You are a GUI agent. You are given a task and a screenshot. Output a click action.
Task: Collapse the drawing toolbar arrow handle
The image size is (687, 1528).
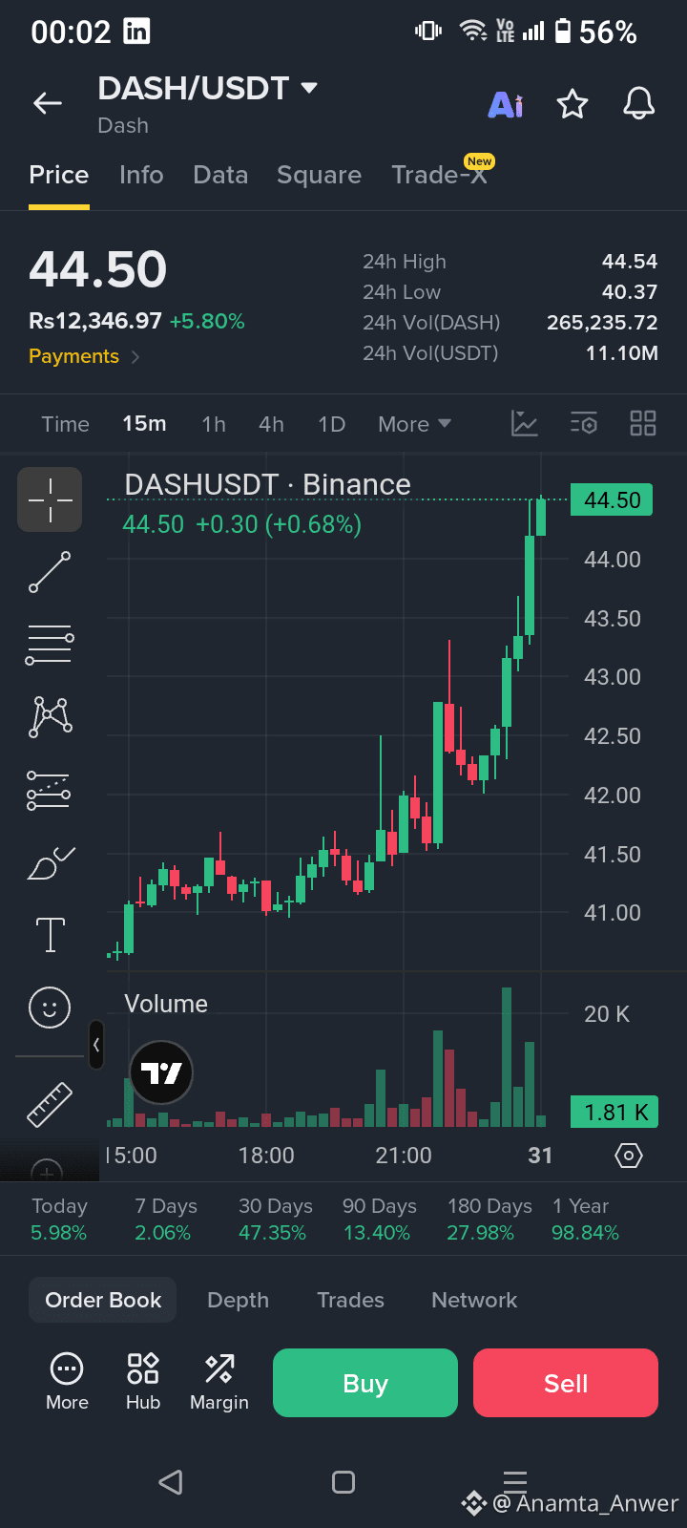96,1045
